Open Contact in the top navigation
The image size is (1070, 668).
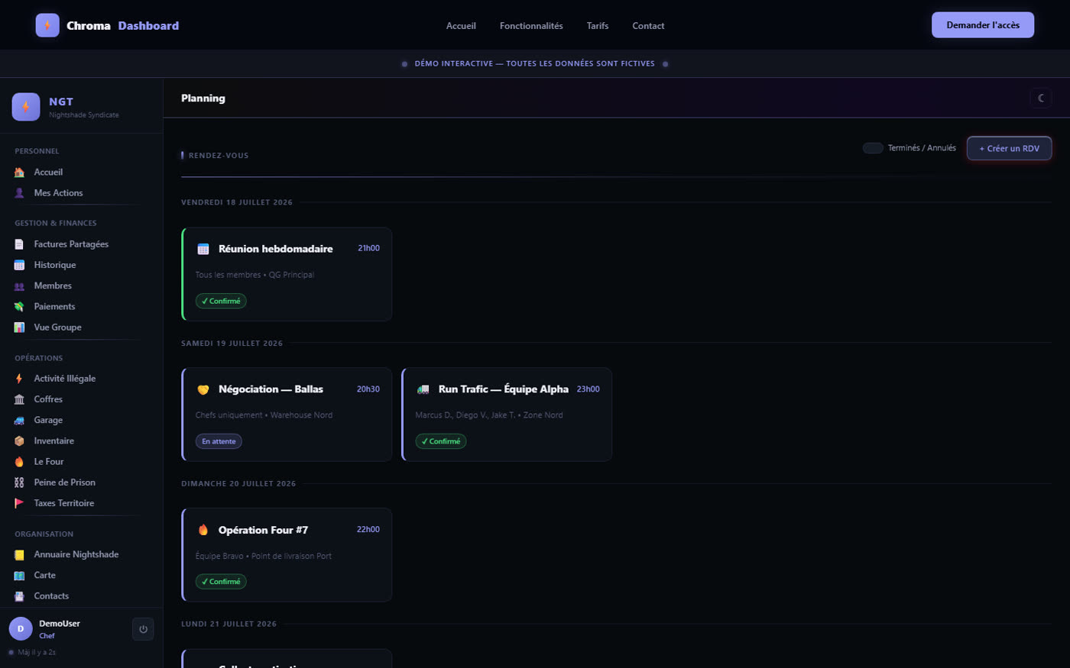point(648,26)
